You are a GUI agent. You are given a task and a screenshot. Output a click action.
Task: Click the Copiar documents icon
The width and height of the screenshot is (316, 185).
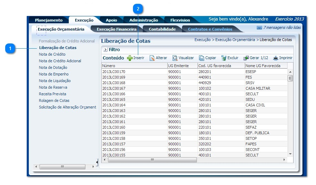(201, 58)
